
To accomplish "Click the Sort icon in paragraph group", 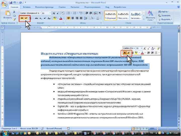I will (x=95, y=13).
